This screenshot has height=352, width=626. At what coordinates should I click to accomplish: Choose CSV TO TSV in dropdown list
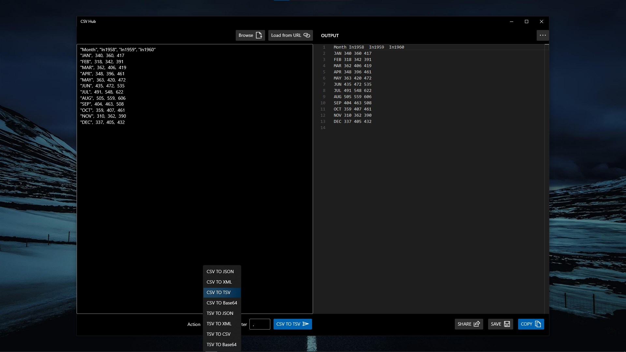click(x=222, y=292)
